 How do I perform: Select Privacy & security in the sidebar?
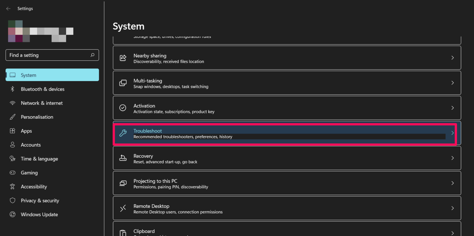coord(39,200)
